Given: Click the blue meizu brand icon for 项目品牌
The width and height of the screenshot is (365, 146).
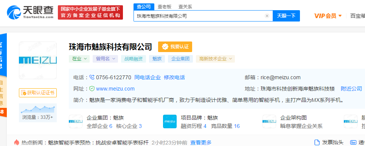Looking at the screenshot, I should coord(170,121).
